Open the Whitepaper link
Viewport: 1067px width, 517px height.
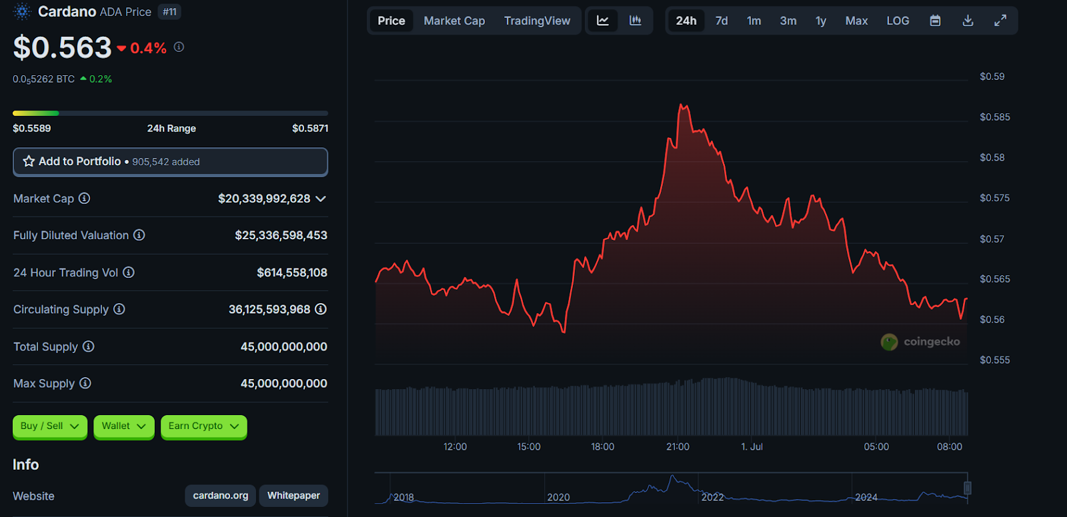pos(293,496)
